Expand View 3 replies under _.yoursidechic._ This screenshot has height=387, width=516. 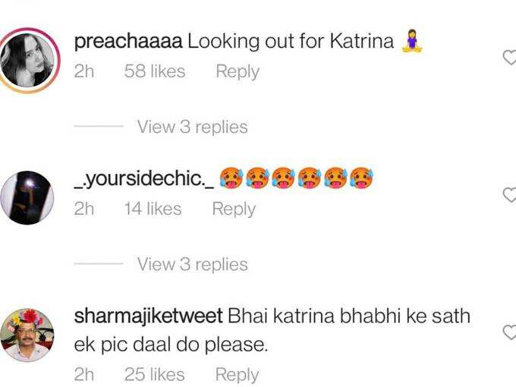(192, 264)
